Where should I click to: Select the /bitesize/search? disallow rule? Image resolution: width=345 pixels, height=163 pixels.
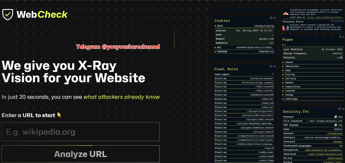[262, 78]
